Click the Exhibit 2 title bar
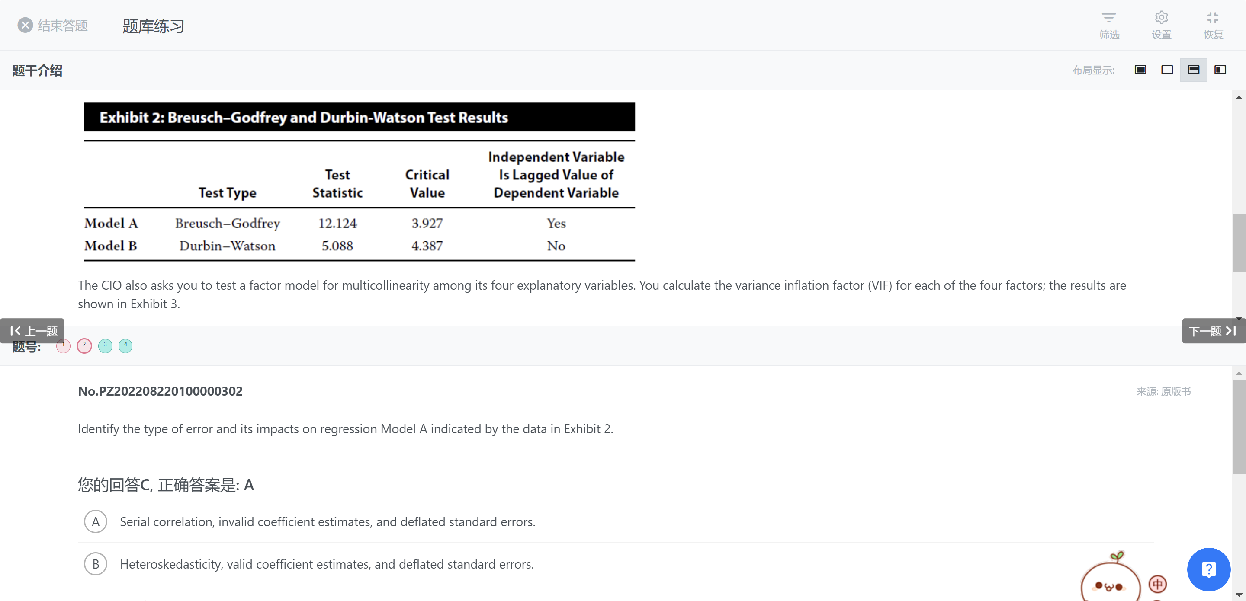Viewport: 1246px width, 601px height. (359, 117)
